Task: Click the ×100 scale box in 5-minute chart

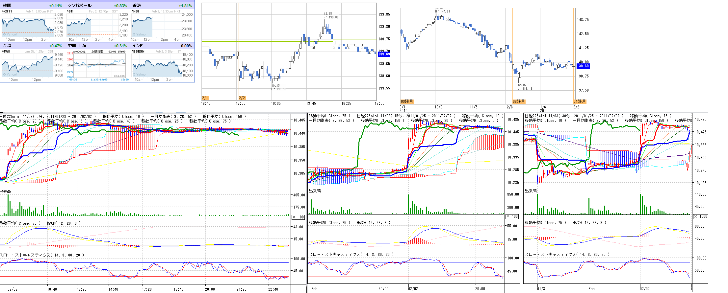Action: pyautogui.click(x=298, y=217)
